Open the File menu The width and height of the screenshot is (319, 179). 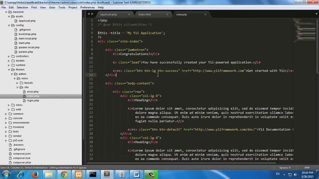coord(3,7)
